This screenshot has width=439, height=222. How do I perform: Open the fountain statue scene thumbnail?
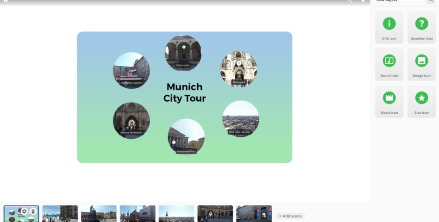[x=99, y=214]
